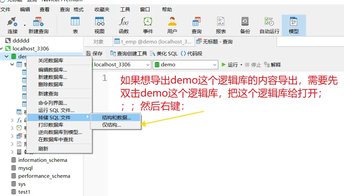Open the 报表 reports toolbar icon
This screenshot has width=344, height=196.
click(x=221, y=25)
